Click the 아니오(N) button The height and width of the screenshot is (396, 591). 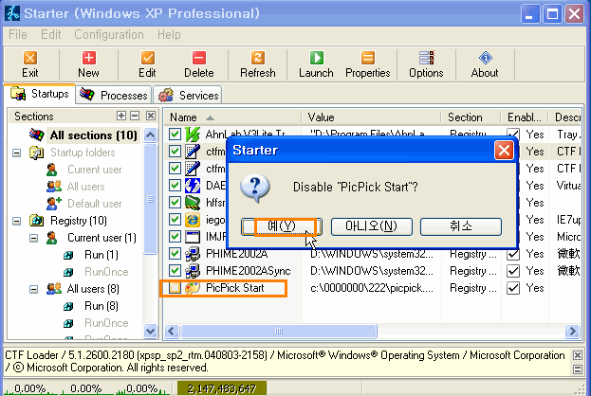(372, 226)
